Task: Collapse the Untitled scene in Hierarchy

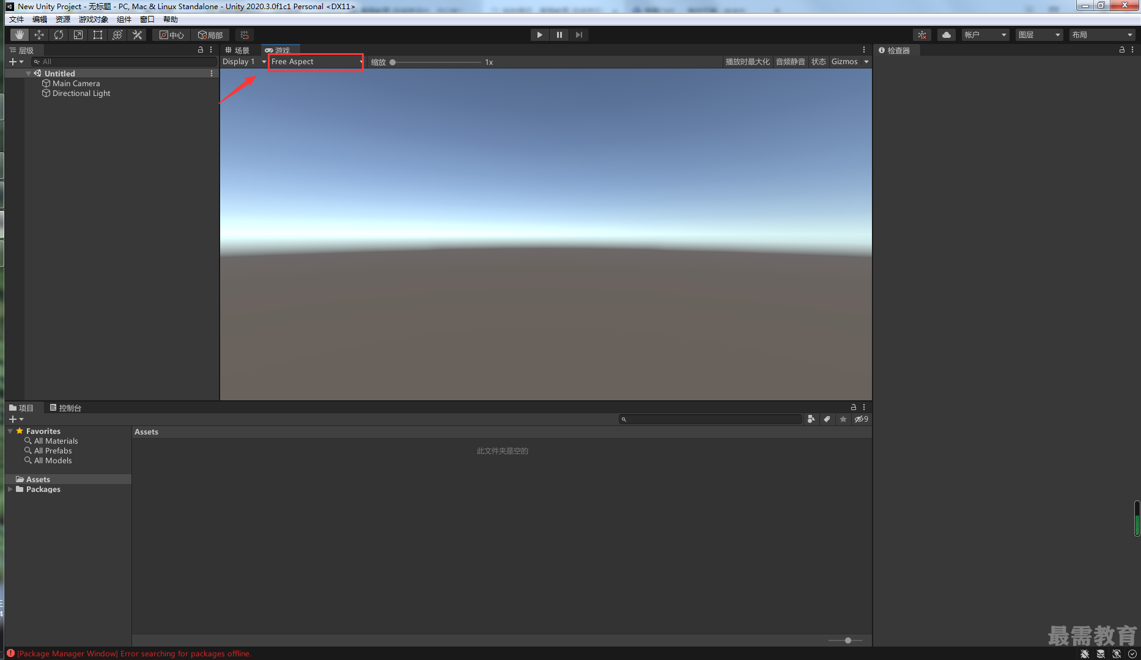Action: (28, 73)
